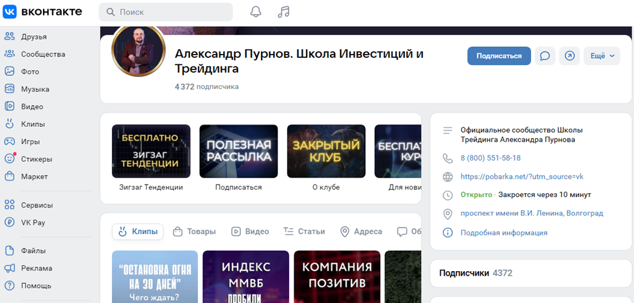Open the Компания Позитив clip thumbnail
The width and height of the screenshot is (634, 303).
(x=337, y=277)
